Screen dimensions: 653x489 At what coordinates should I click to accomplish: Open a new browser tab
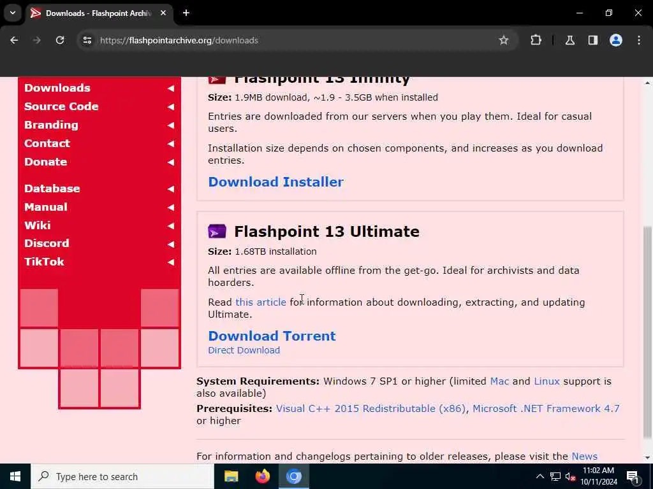coord(186,13)
